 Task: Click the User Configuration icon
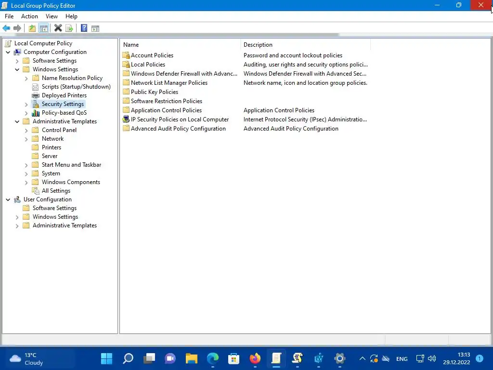pyautogui.click(x=18, y=199)
